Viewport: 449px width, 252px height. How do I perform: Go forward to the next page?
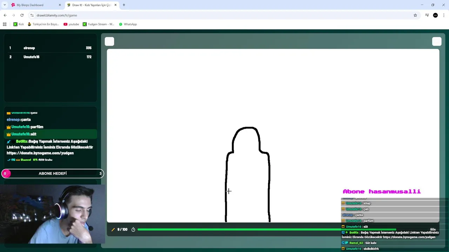click(x=13, y=15)
